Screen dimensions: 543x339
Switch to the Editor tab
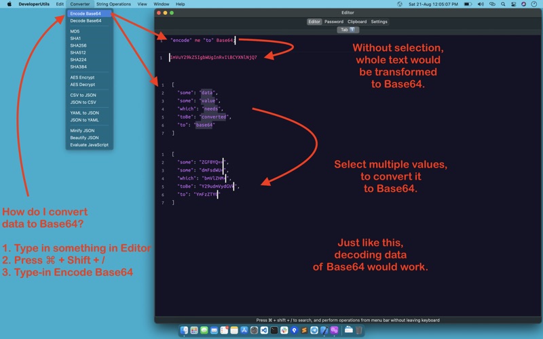pyautogui.click(x=314, y=22)
